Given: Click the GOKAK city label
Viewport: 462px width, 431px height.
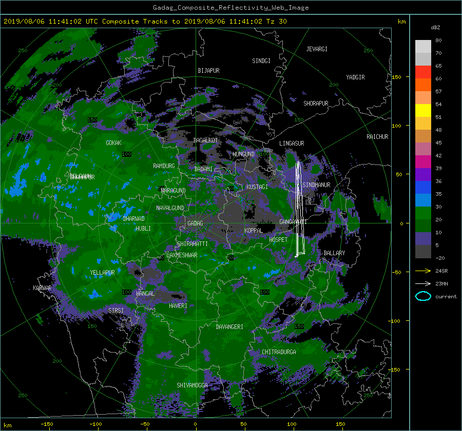Looking at the screenshot, I should [x=113, y=143].
